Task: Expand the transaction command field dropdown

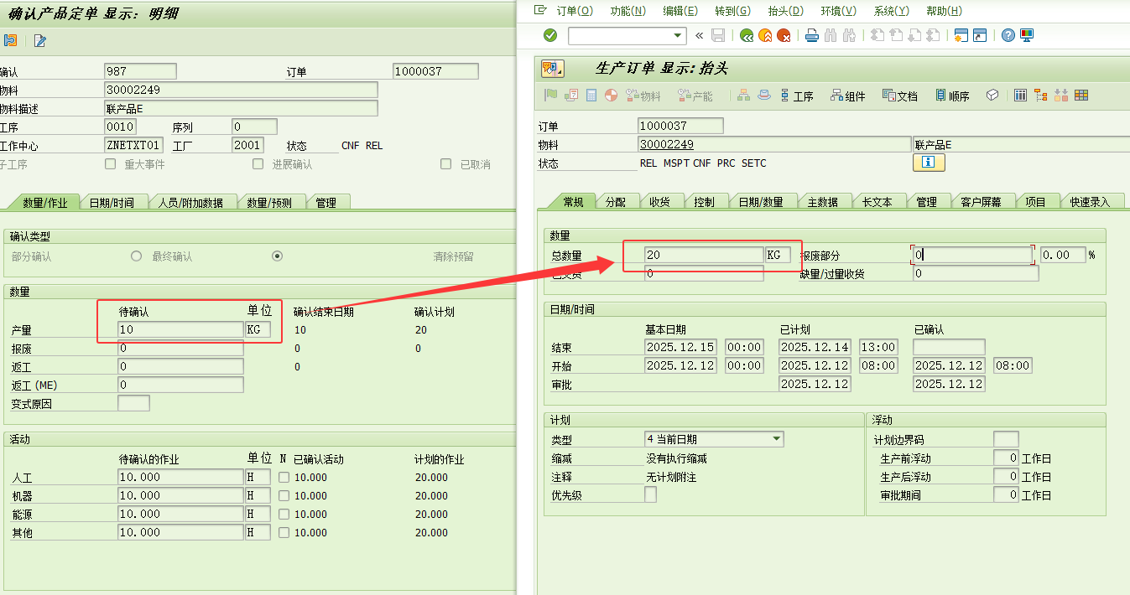Action: [679, 35]
